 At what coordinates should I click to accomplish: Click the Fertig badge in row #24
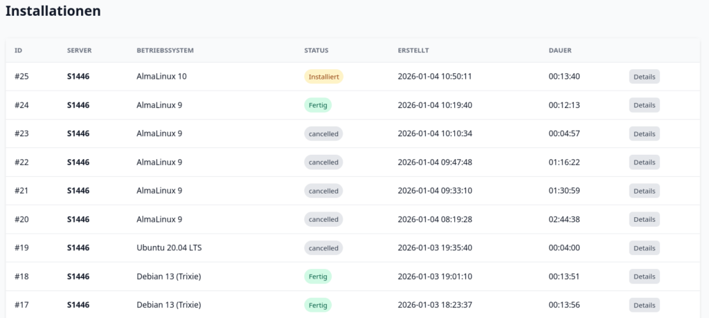(x=318, y=105)
